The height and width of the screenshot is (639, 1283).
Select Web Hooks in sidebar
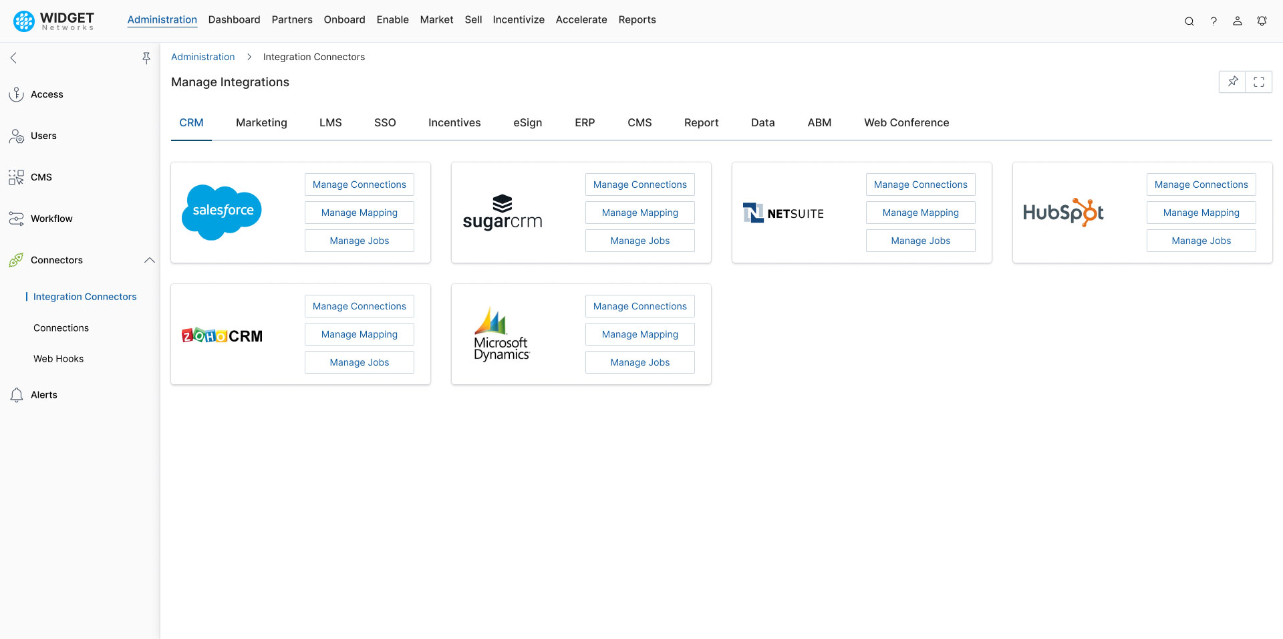pos(59,359)
